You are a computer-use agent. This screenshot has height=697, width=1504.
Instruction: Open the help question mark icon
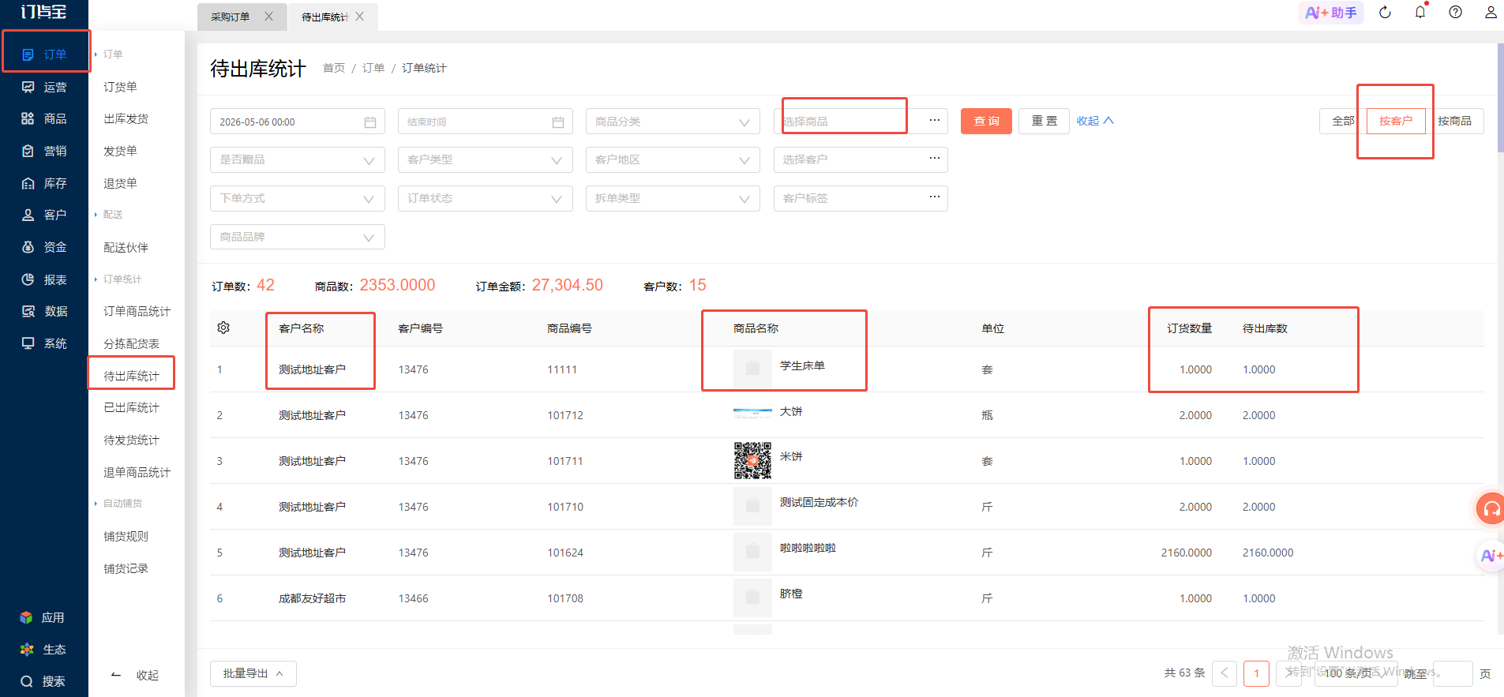coord(1455,13)
